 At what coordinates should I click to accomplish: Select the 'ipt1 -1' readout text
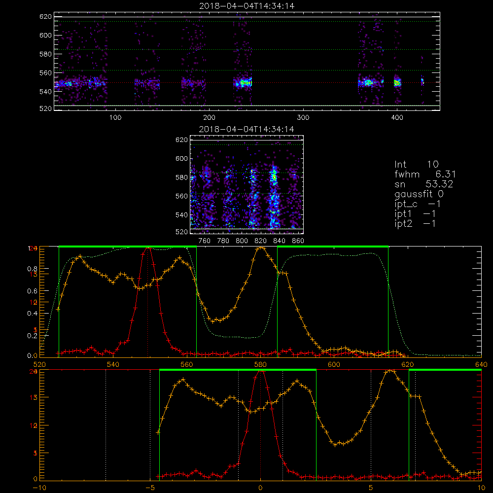[x=415, y=214]
